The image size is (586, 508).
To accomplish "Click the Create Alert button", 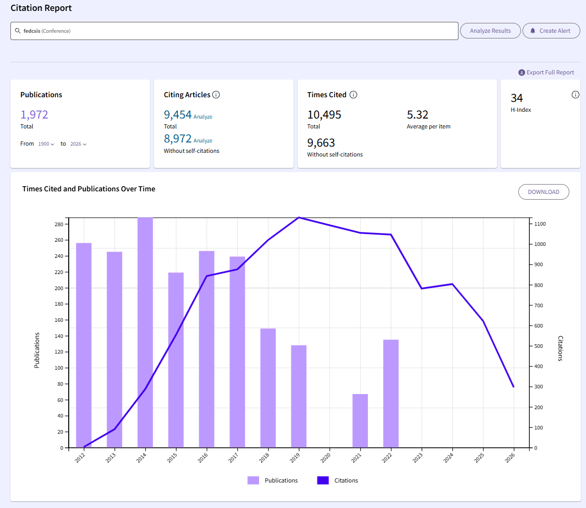I will pos(551,31).
